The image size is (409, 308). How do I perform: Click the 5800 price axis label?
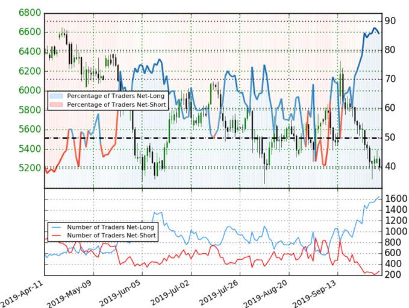30,110
